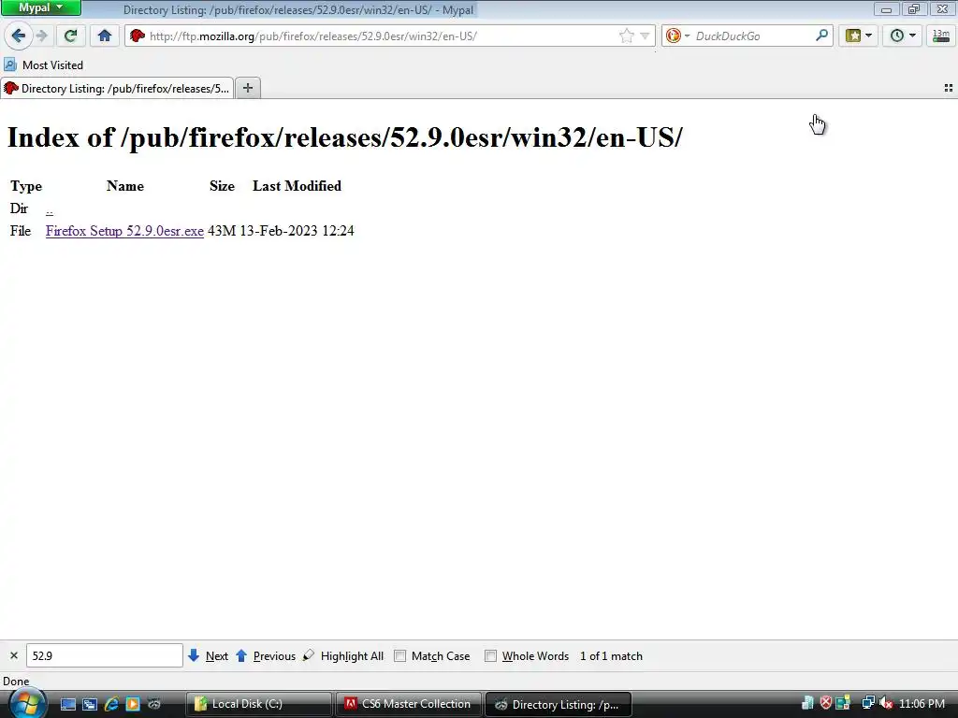Close the find bar
Viewport: 958px width, 718px height.
point(13,655)
